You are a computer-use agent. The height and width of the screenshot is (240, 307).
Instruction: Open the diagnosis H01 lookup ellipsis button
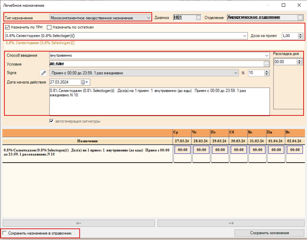click(198, 18)
